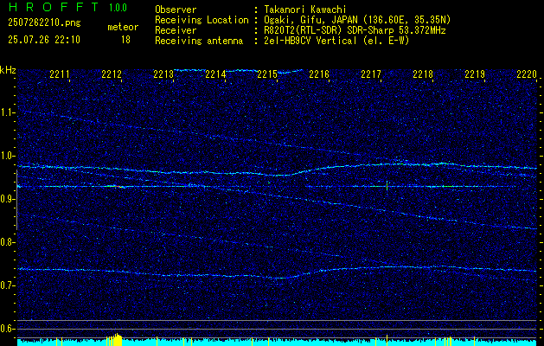Click the 2214 time axis marker
This screenshot has height=346, width=544.
(215, 74)
